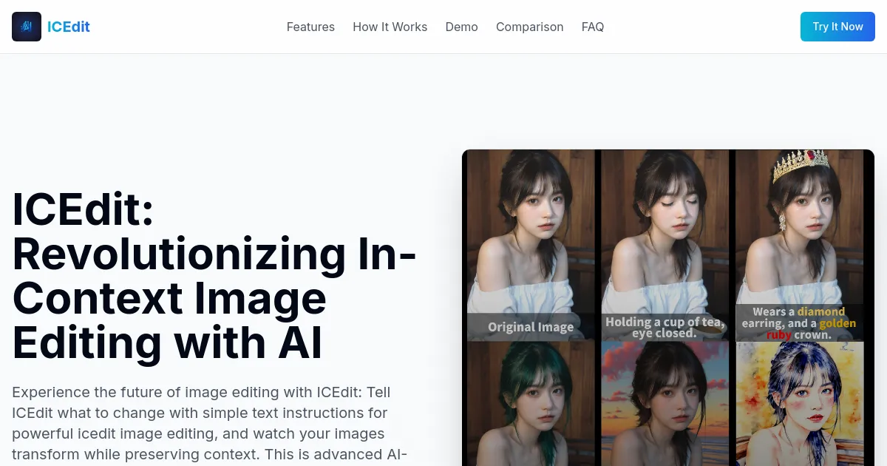Click the "Original Image" caption label

click(x=530, y=327)
